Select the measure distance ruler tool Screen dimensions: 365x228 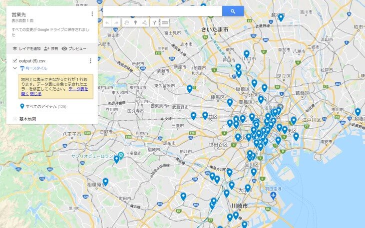point(165,23)
